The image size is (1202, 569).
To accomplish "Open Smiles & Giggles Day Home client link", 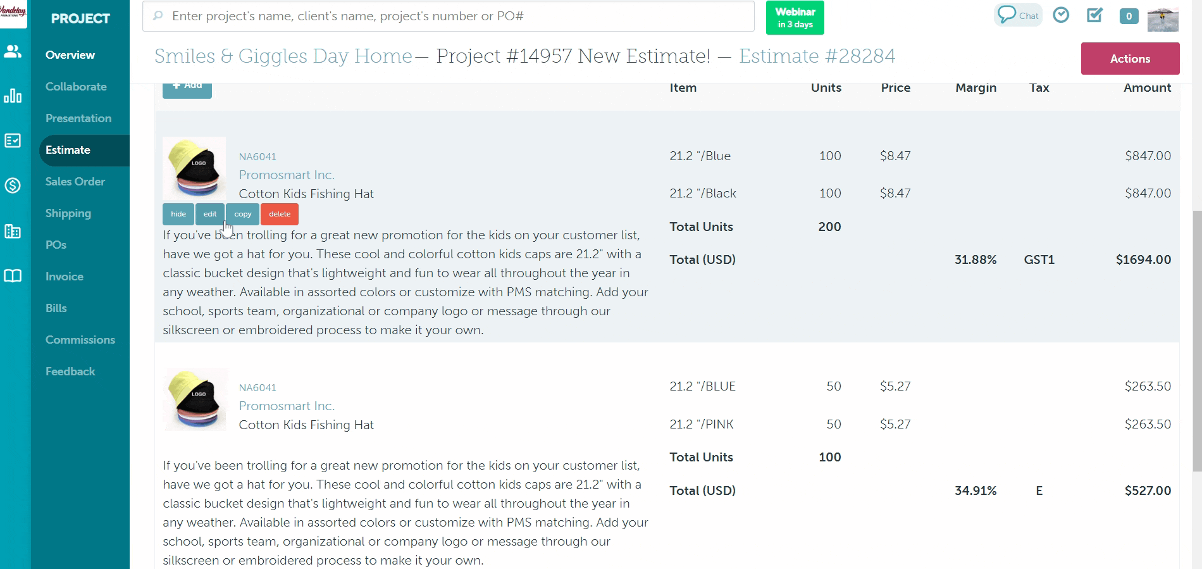I will click(x=283, y=56).
